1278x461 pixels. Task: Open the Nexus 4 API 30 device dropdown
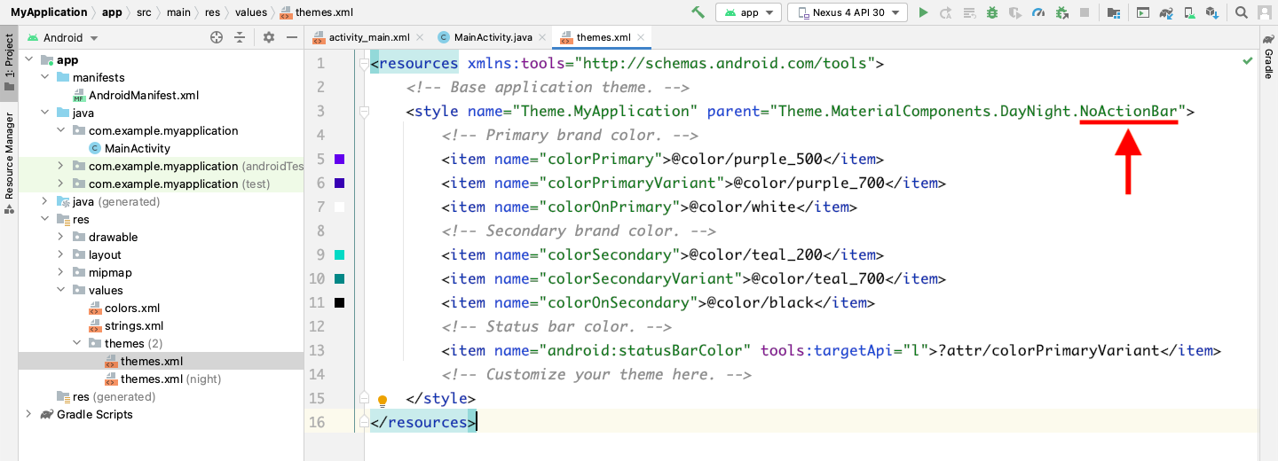[x=848, y=12]
